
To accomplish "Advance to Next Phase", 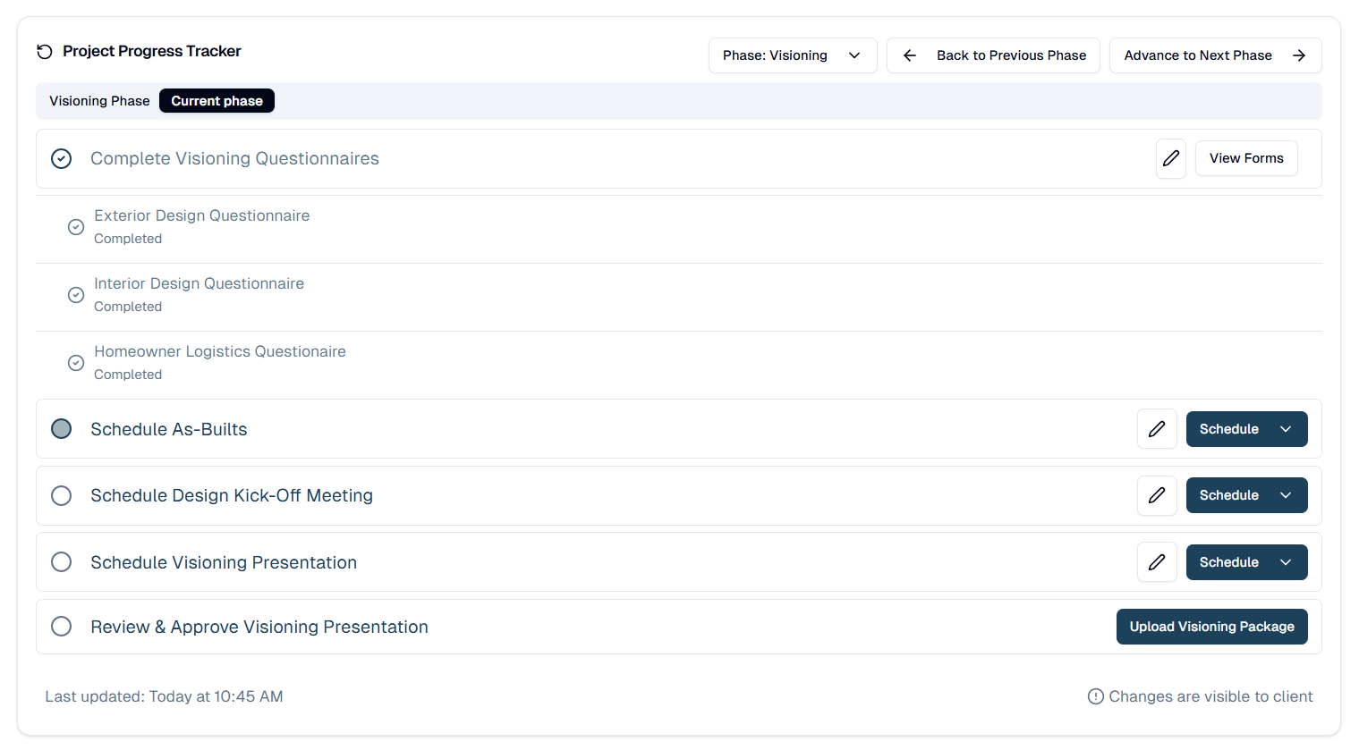I will click(x=1215, y=55).
